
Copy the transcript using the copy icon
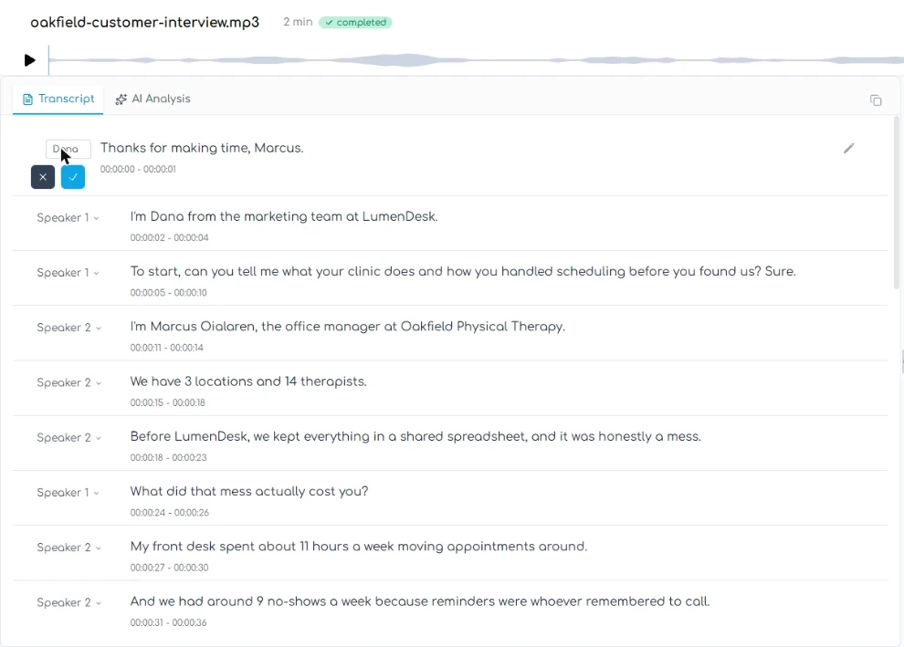[876, 100]
